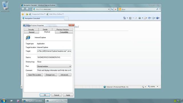Open the third pinned taskbar icon

(x=18, y=101)
